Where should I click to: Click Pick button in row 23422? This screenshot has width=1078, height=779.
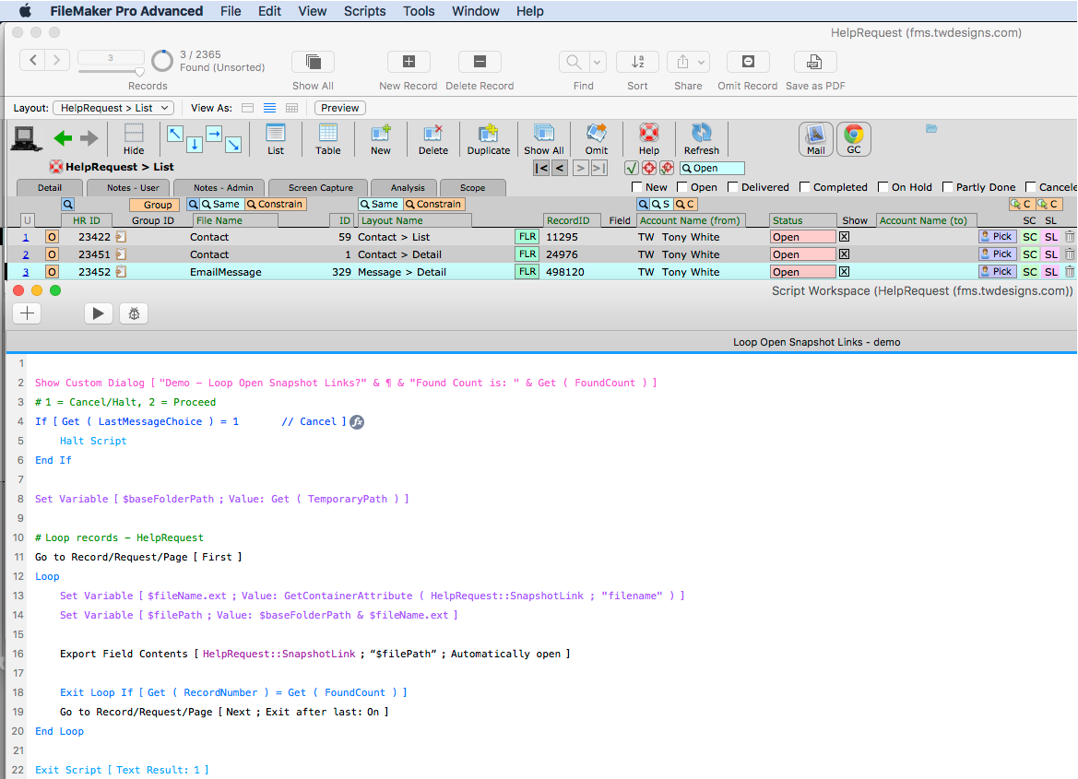997,237
